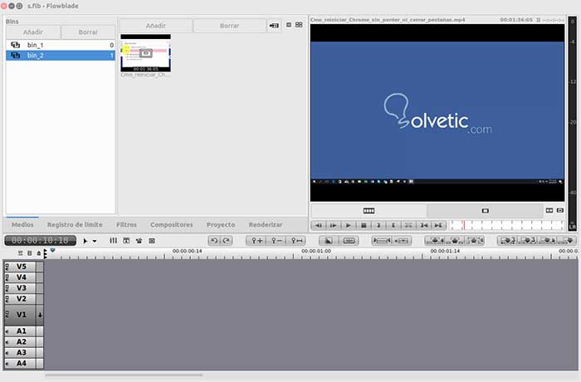Toggle V4 track video icon
This screenshot has height=382, width=581.
7,277
